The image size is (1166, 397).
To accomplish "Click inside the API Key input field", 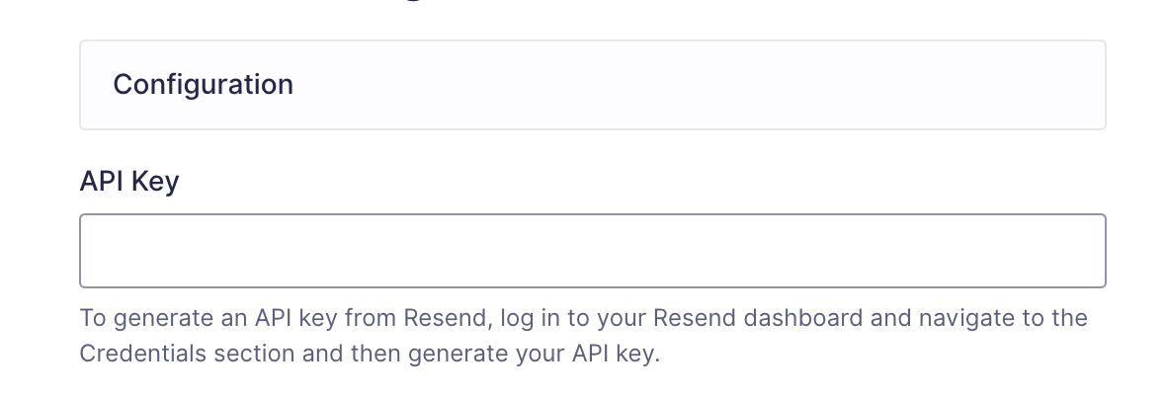I will (593, 251).
